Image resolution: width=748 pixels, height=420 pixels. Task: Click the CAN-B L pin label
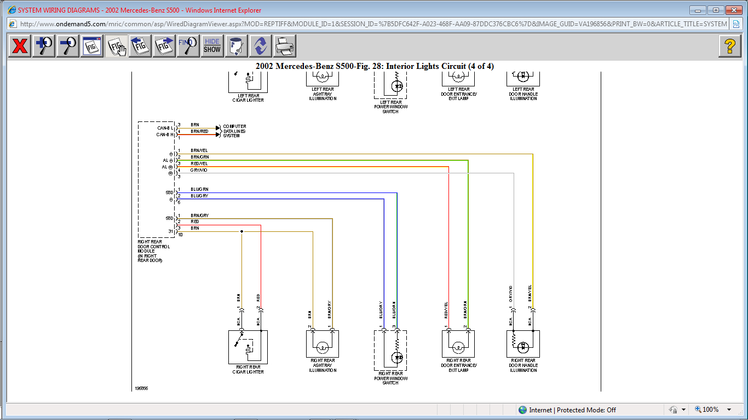165,128
